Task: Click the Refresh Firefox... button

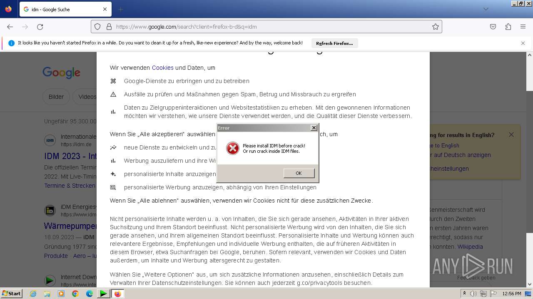Action: [334, 43]
